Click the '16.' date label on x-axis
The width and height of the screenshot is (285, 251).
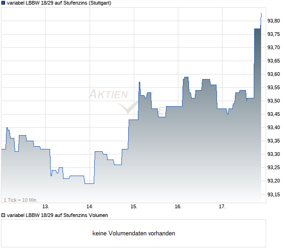(x=178, y=207)
